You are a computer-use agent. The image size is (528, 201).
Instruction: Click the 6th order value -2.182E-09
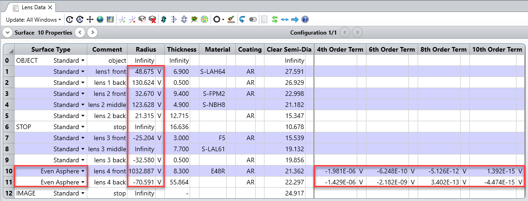tap(388, 183)
